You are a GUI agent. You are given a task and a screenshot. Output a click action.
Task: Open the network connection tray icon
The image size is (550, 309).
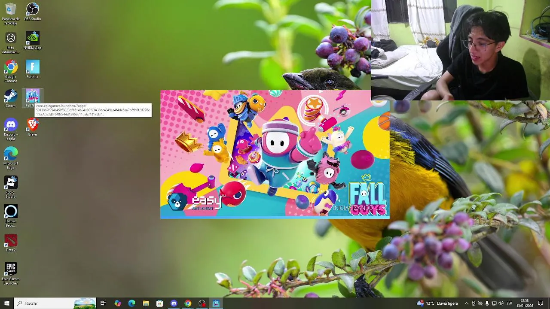coord(494,303)
